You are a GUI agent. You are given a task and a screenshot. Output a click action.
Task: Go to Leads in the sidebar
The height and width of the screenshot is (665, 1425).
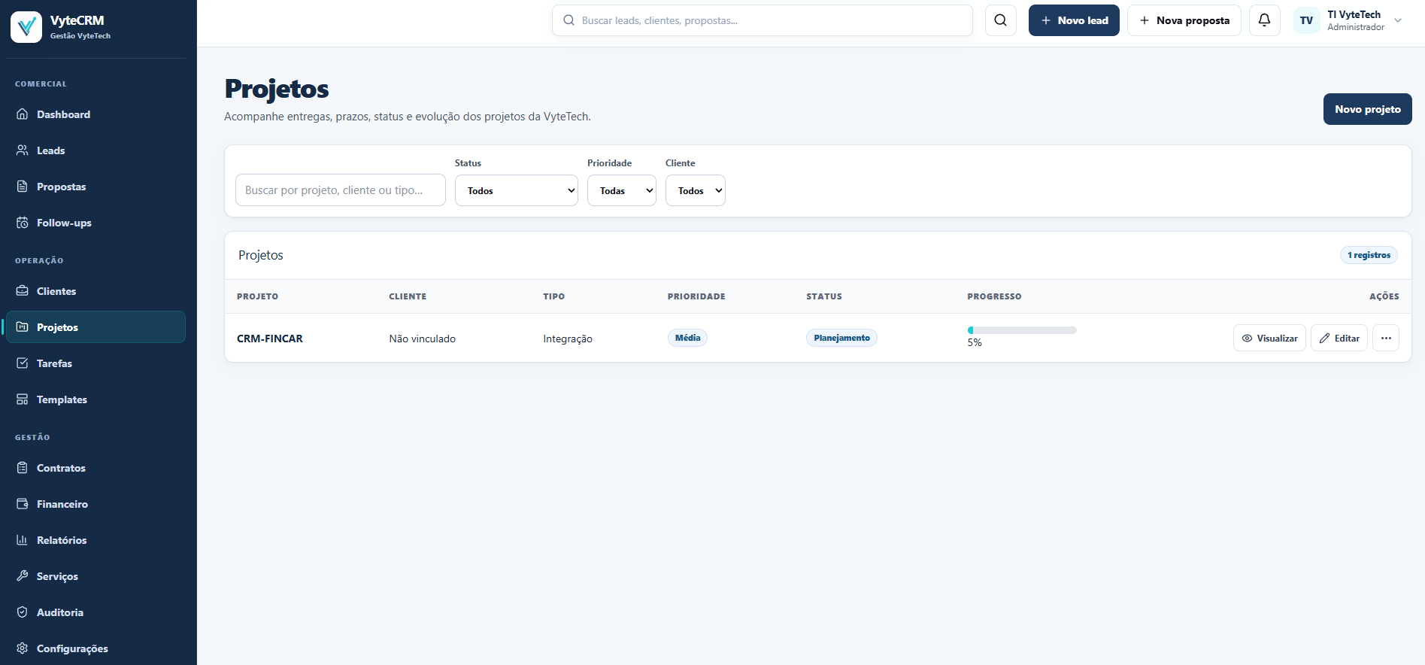(x=96, y=150)
